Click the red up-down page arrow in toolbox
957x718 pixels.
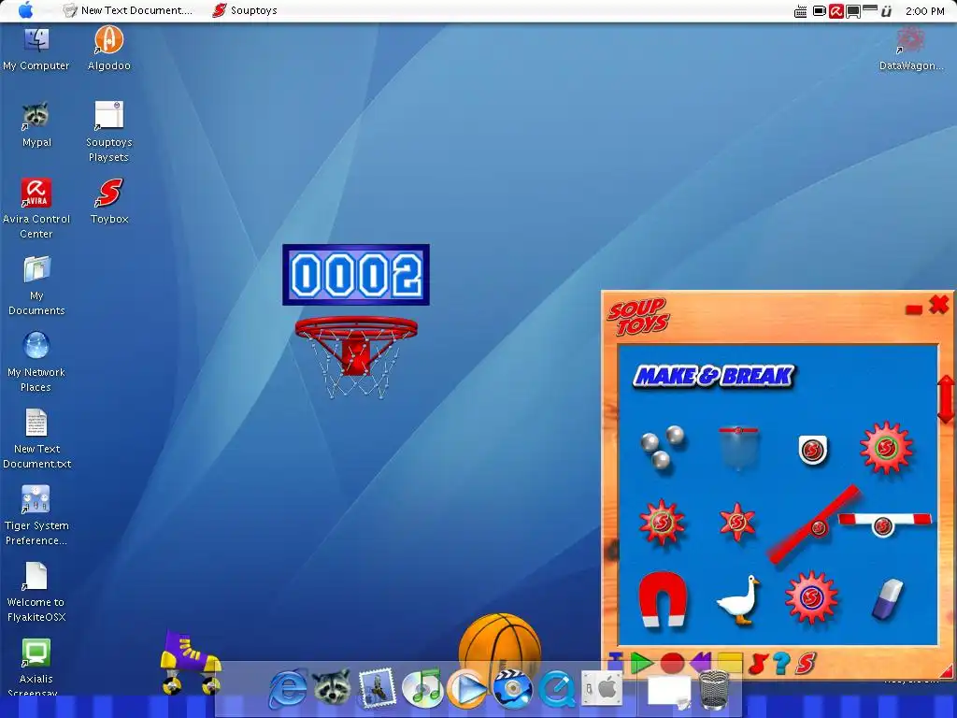pos(946,400)
